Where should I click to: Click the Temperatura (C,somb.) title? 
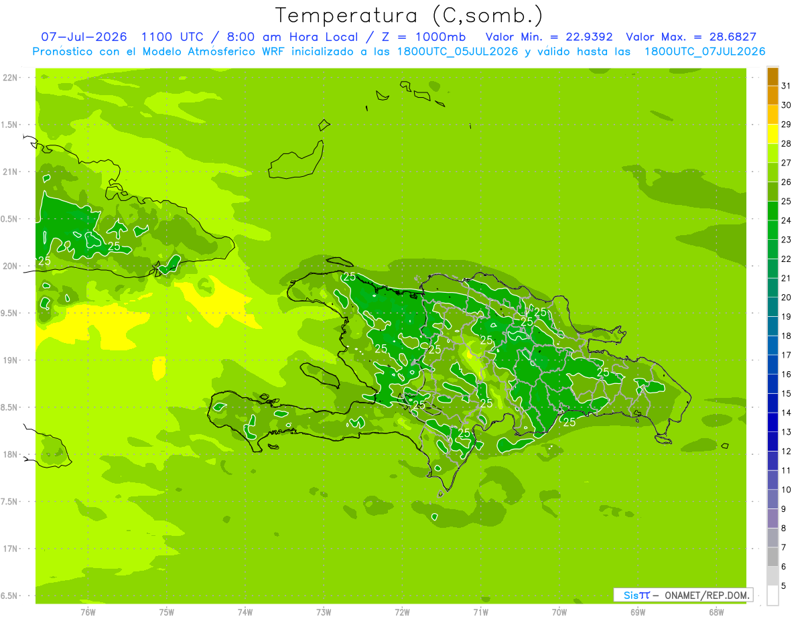(409, 15)
